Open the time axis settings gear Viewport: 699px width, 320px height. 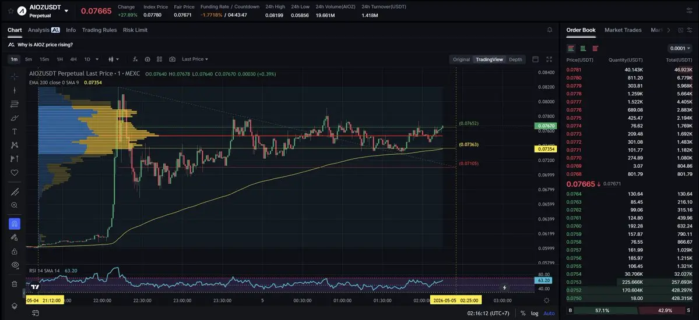(x=546, y=300)
